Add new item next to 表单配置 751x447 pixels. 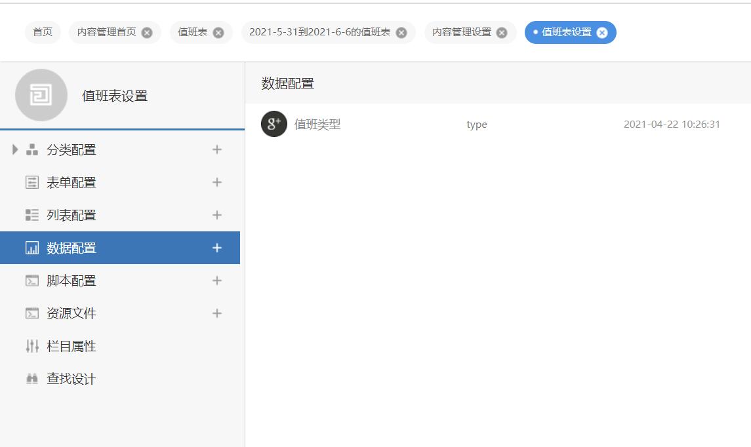pos(217,183)
